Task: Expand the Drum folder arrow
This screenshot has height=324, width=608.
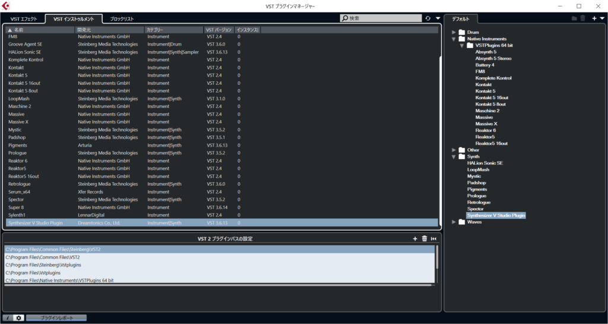Action: [454, 32]
